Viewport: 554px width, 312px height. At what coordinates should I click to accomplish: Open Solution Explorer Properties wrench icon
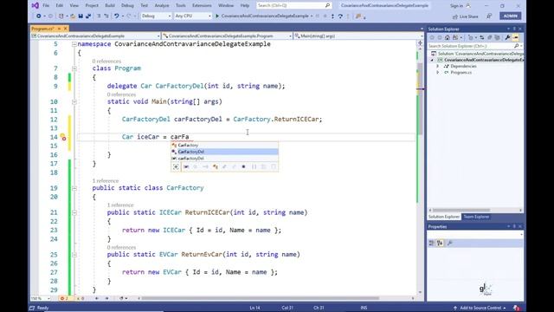point(508,37)
